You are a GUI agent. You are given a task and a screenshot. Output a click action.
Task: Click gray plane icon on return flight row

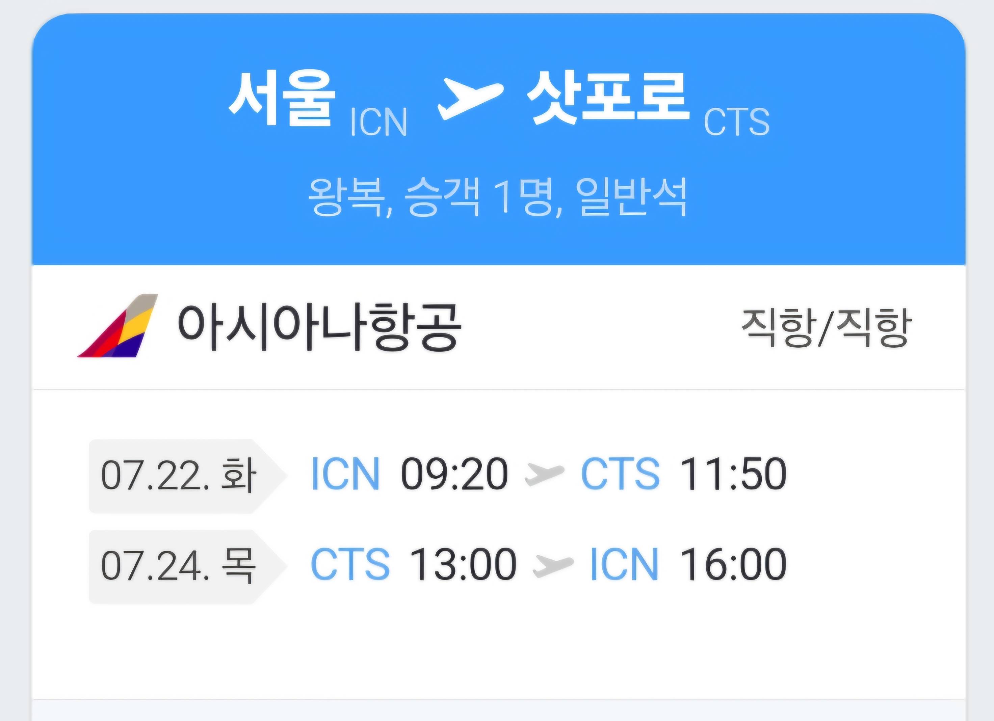coord(553,565)
